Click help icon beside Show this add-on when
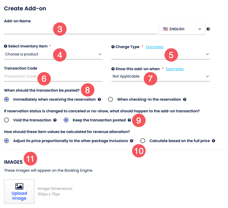This screenshot has height=208, width=228. coord(113,69)
